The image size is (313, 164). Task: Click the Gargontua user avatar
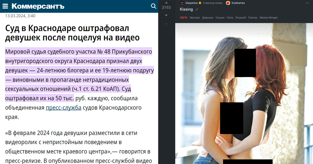click(182, 3)
